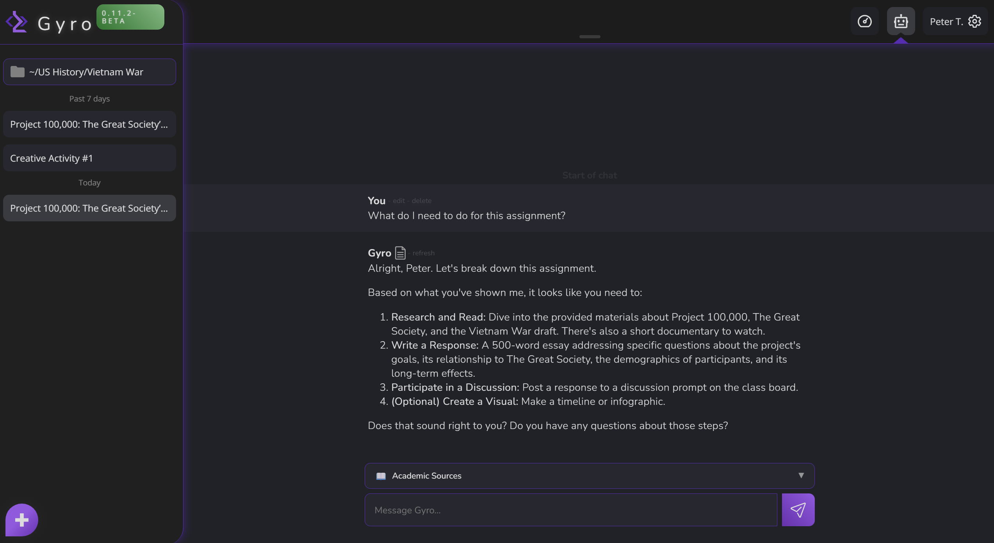Click the Gyro logo icon

16,22
